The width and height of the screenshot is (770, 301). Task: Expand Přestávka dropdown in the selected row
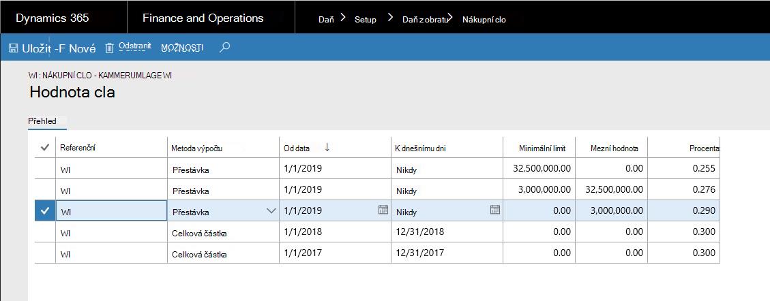click(x=271, y=211)
